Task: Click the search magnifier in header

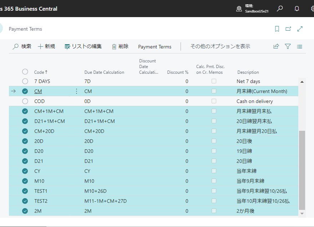Action: pos(280,9)
